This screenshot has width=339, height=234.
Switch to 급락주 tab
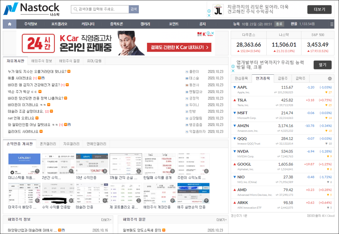300,79
